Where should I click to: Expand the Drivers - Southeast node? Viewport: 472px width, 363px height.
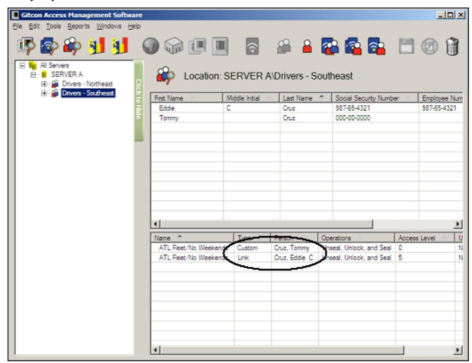[44, 93]
